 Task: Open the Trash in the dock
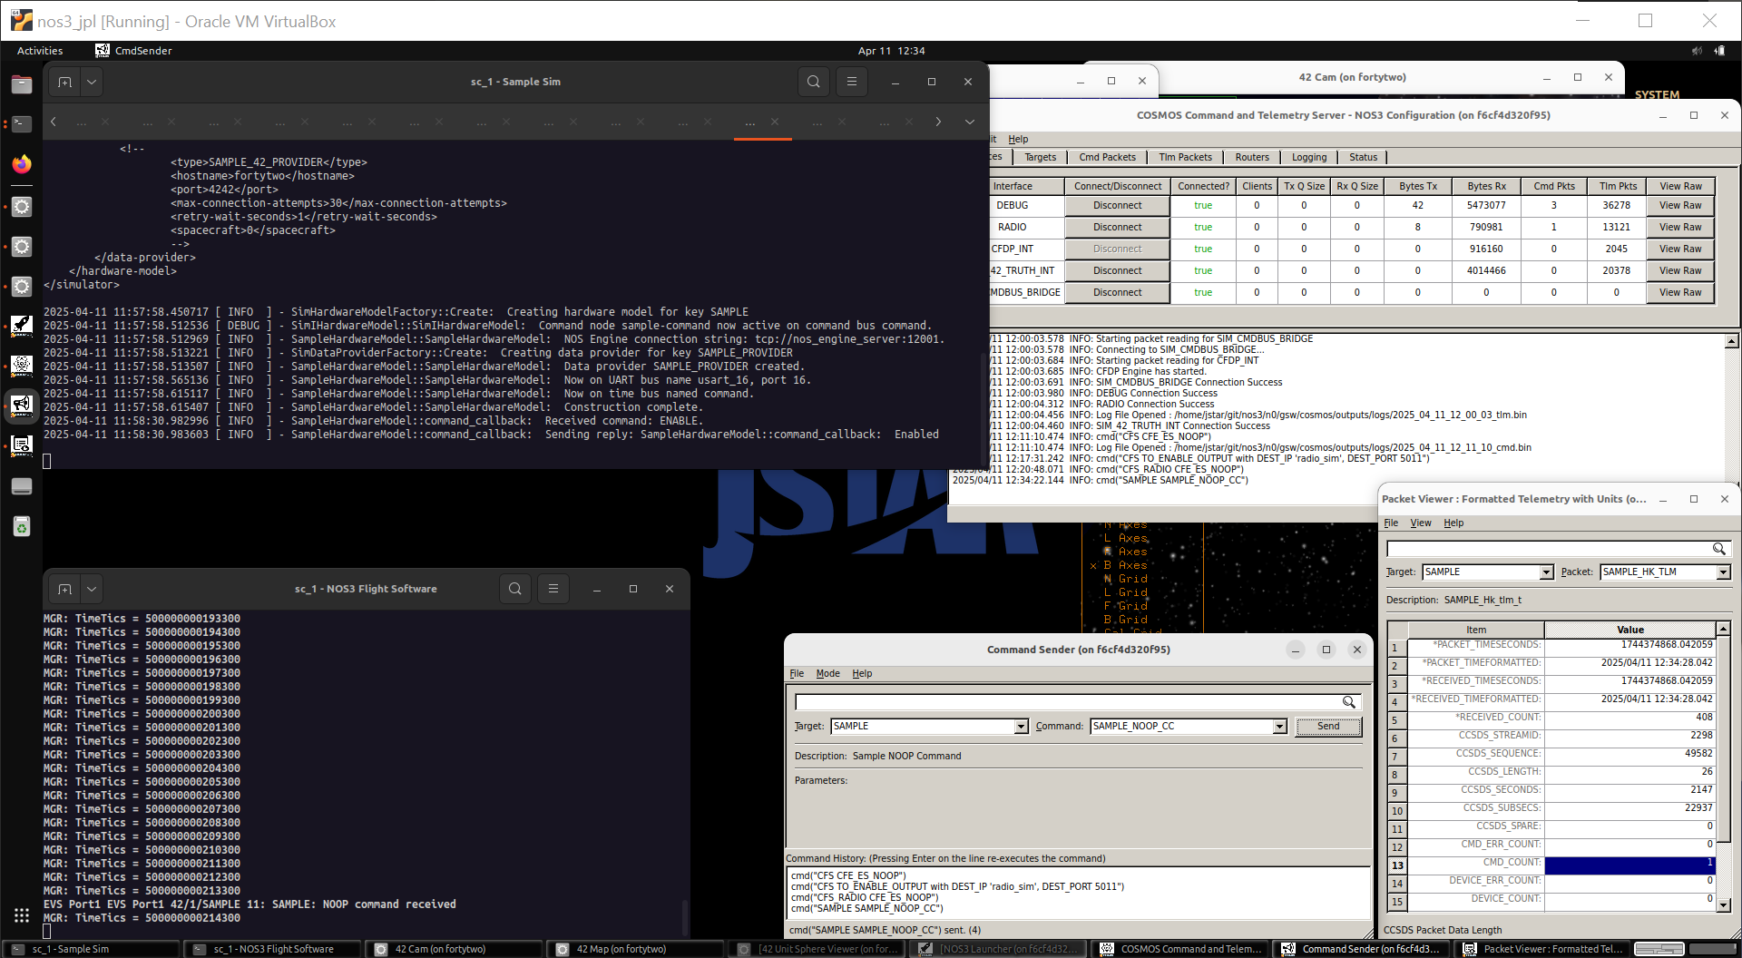pyautogui.click(x=22, y=526)
